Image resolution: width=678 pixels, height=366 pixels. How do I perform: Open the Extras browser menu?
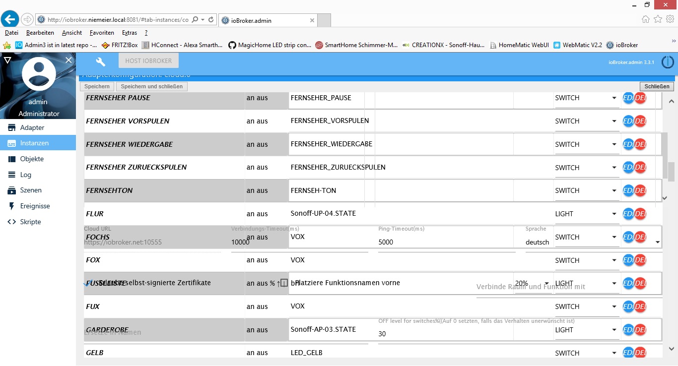point(130,33)
